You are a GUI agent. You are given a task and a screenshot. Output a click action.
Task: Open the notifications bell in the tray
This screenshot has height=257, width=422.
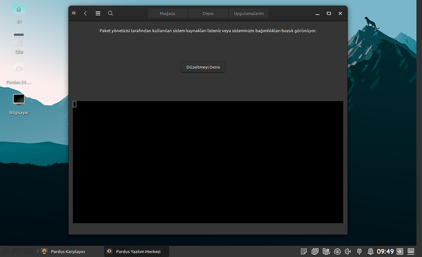(370, 251)
